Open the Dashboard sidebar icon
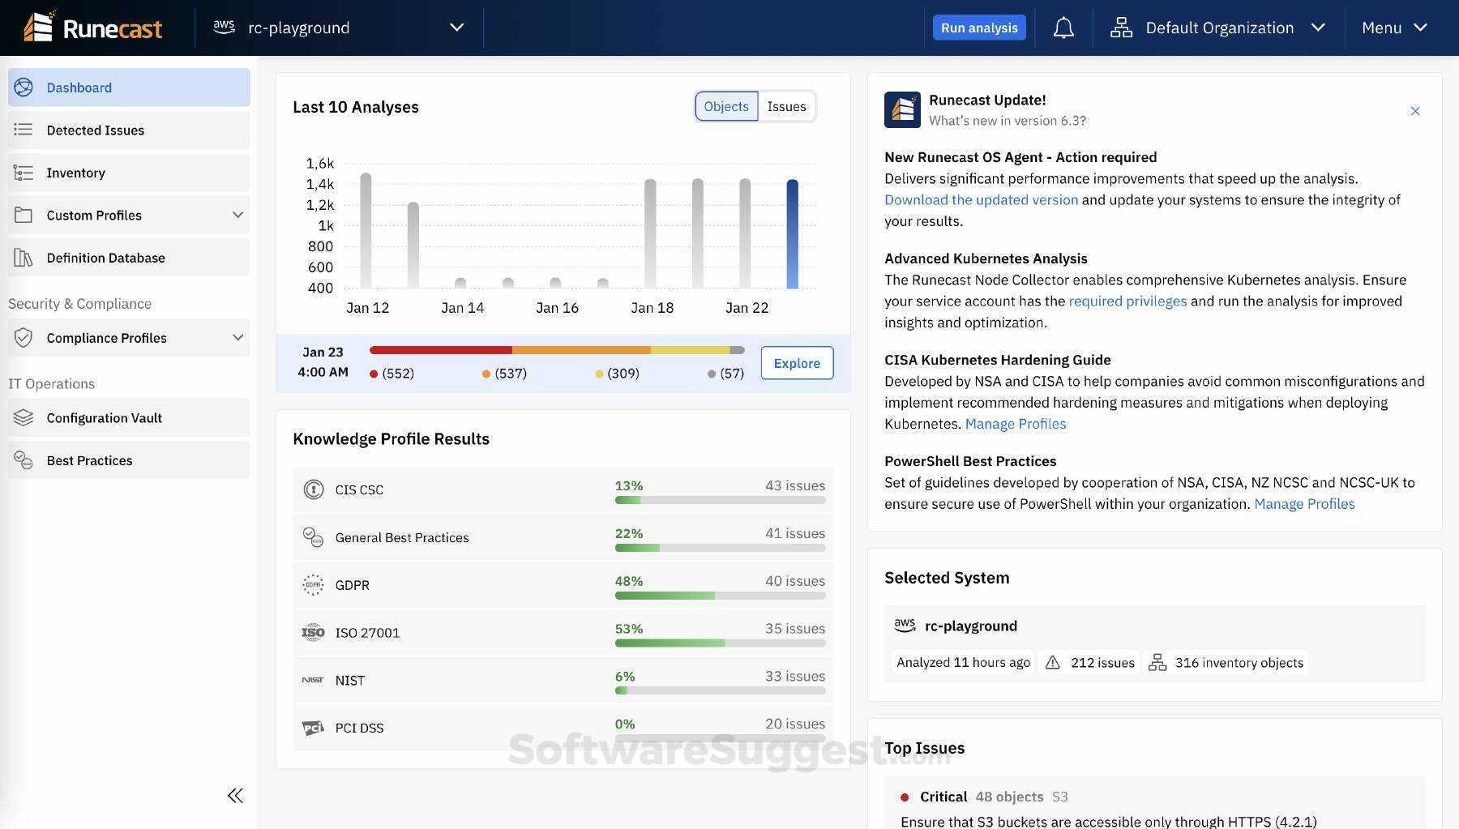This screenshot has width=1459, height=829. pyautogui.click(x=24, y=87)
